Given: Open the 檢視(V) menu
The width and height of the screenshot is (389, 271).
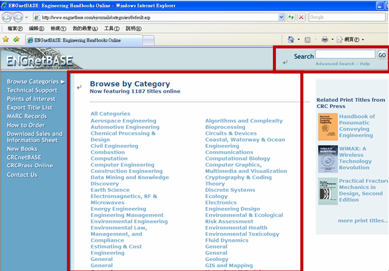Looking at the screenshot, I should pos(58,29).
